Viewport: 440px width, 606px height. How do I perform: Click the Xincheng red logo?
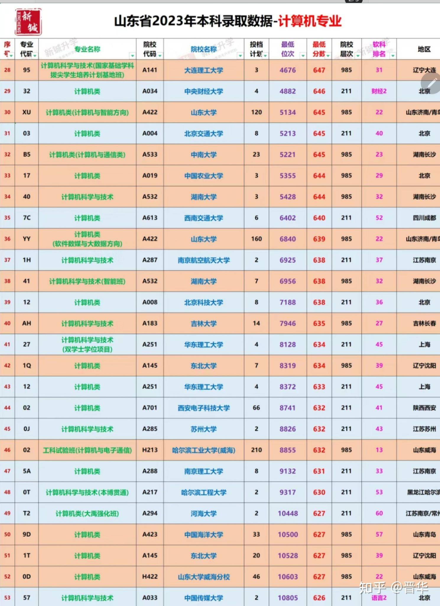[28, 22]
